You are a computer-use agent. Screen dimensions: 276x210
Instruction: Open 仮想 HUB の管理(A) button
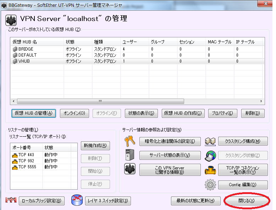coord(34,113)
